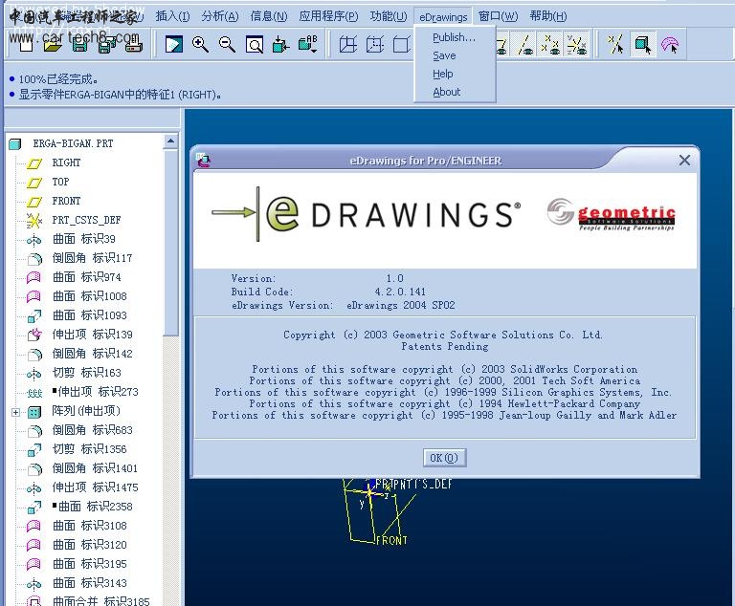Select the TOP datum plane in tree

pos(60,182)
